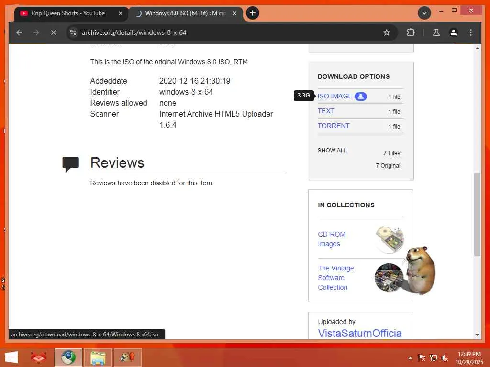Click "Internet Archive HTML5 Uploader" scanner text
The image size is (490, 367).
point(216,114)
